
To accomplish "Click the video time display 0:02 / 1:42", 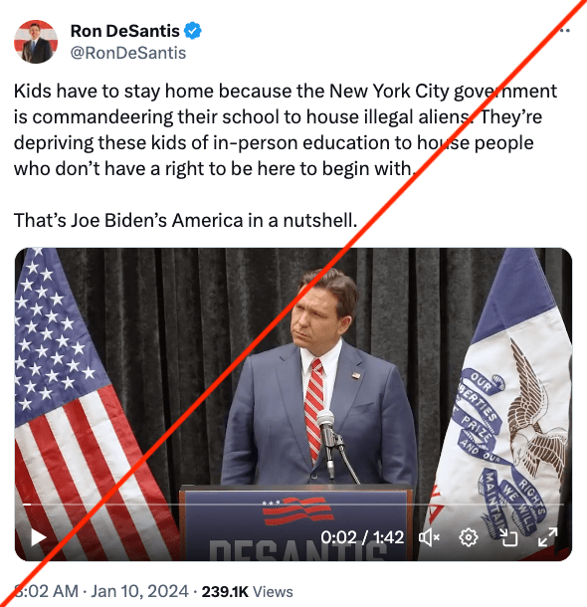I will (362, 537).
